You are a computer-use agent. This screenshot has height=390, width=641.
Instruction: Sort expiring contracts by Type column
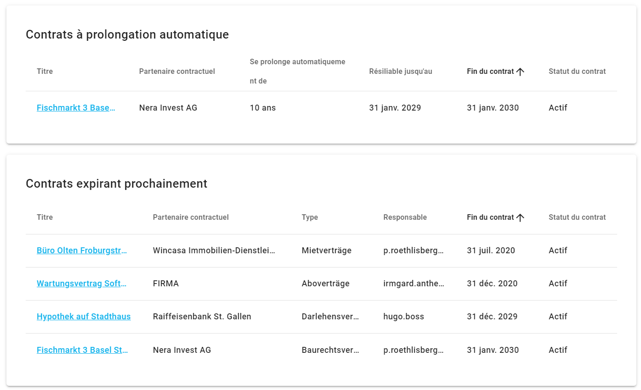[309, 217]
